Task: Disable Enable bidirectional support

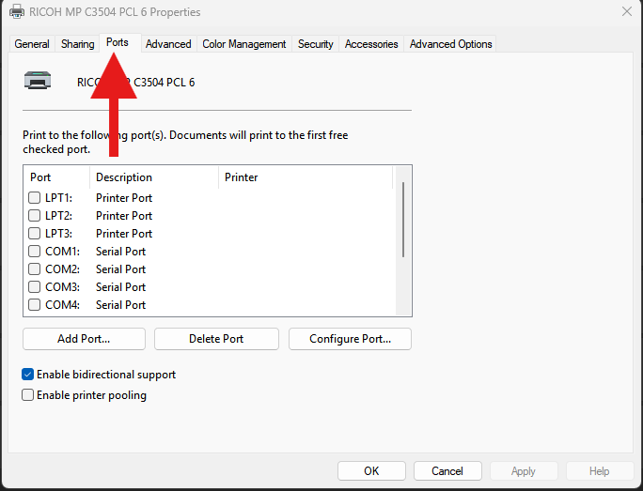Action: click(x=27, y=375)
